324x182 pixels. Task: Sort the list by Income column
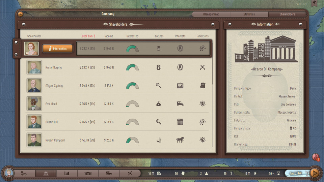[x=109, y=36]
